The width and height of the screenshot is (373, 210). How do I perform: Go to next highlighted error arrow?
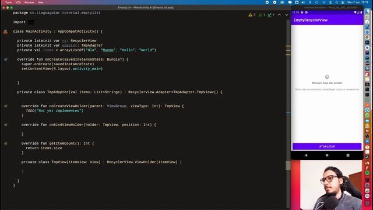click(287, 15)
